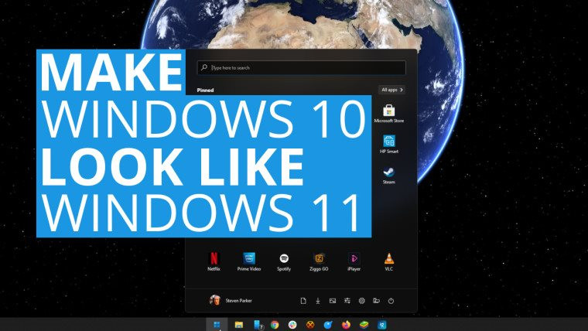
Task: Open the Pictures folder icon in Start
Action: [333, 301]
